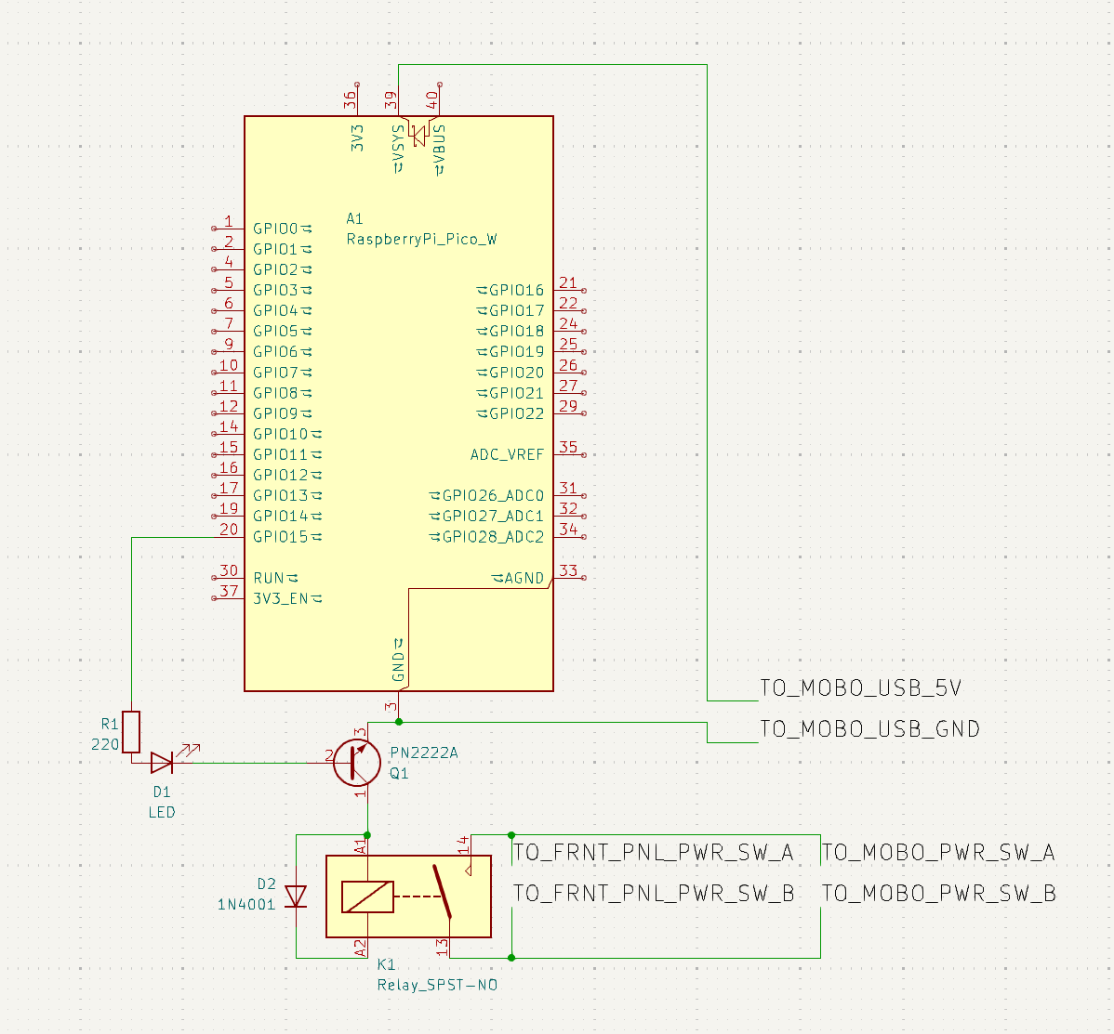1114x1034 pixels.
Task: Click the GPIO10 pin name
Action: [x=281, y=435]
